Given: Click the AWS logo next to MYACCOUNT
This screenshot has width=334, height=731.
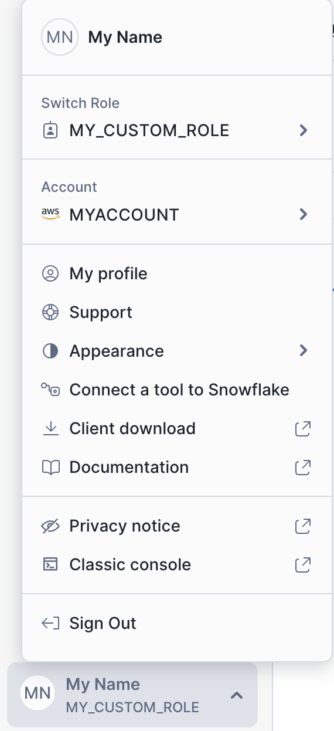Looking at the screenshot, I should click(51, 214).
